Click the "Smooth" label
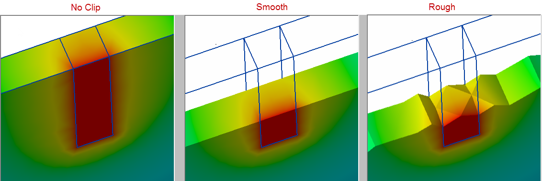 [271, 7]
